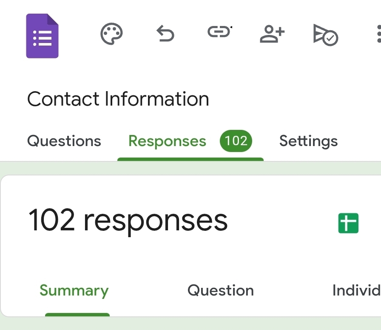Image resolution: width=381 pixels, height=330 pixels.
Task: Click the green Sheets link icon
Action: point(348,223)
